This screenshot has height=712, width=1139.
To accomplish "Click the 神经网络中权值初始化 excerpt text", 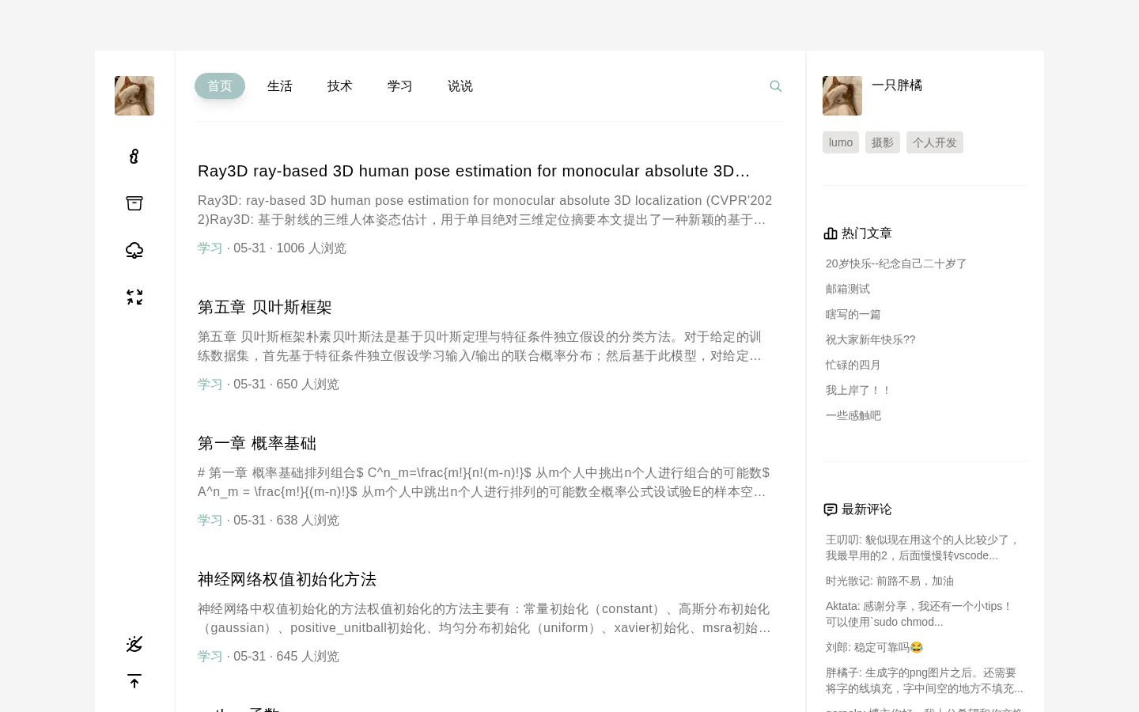I will click(484, 619).
